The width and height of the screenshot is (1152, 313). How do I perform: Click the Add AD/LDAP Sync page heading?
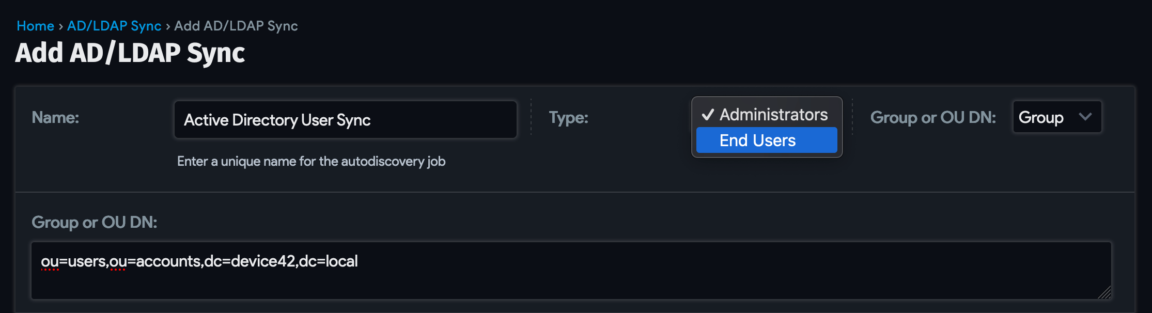point(131,52)
